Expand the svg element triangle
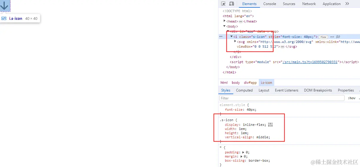Screen dimensions: 360x167 (x=235, y=42)
